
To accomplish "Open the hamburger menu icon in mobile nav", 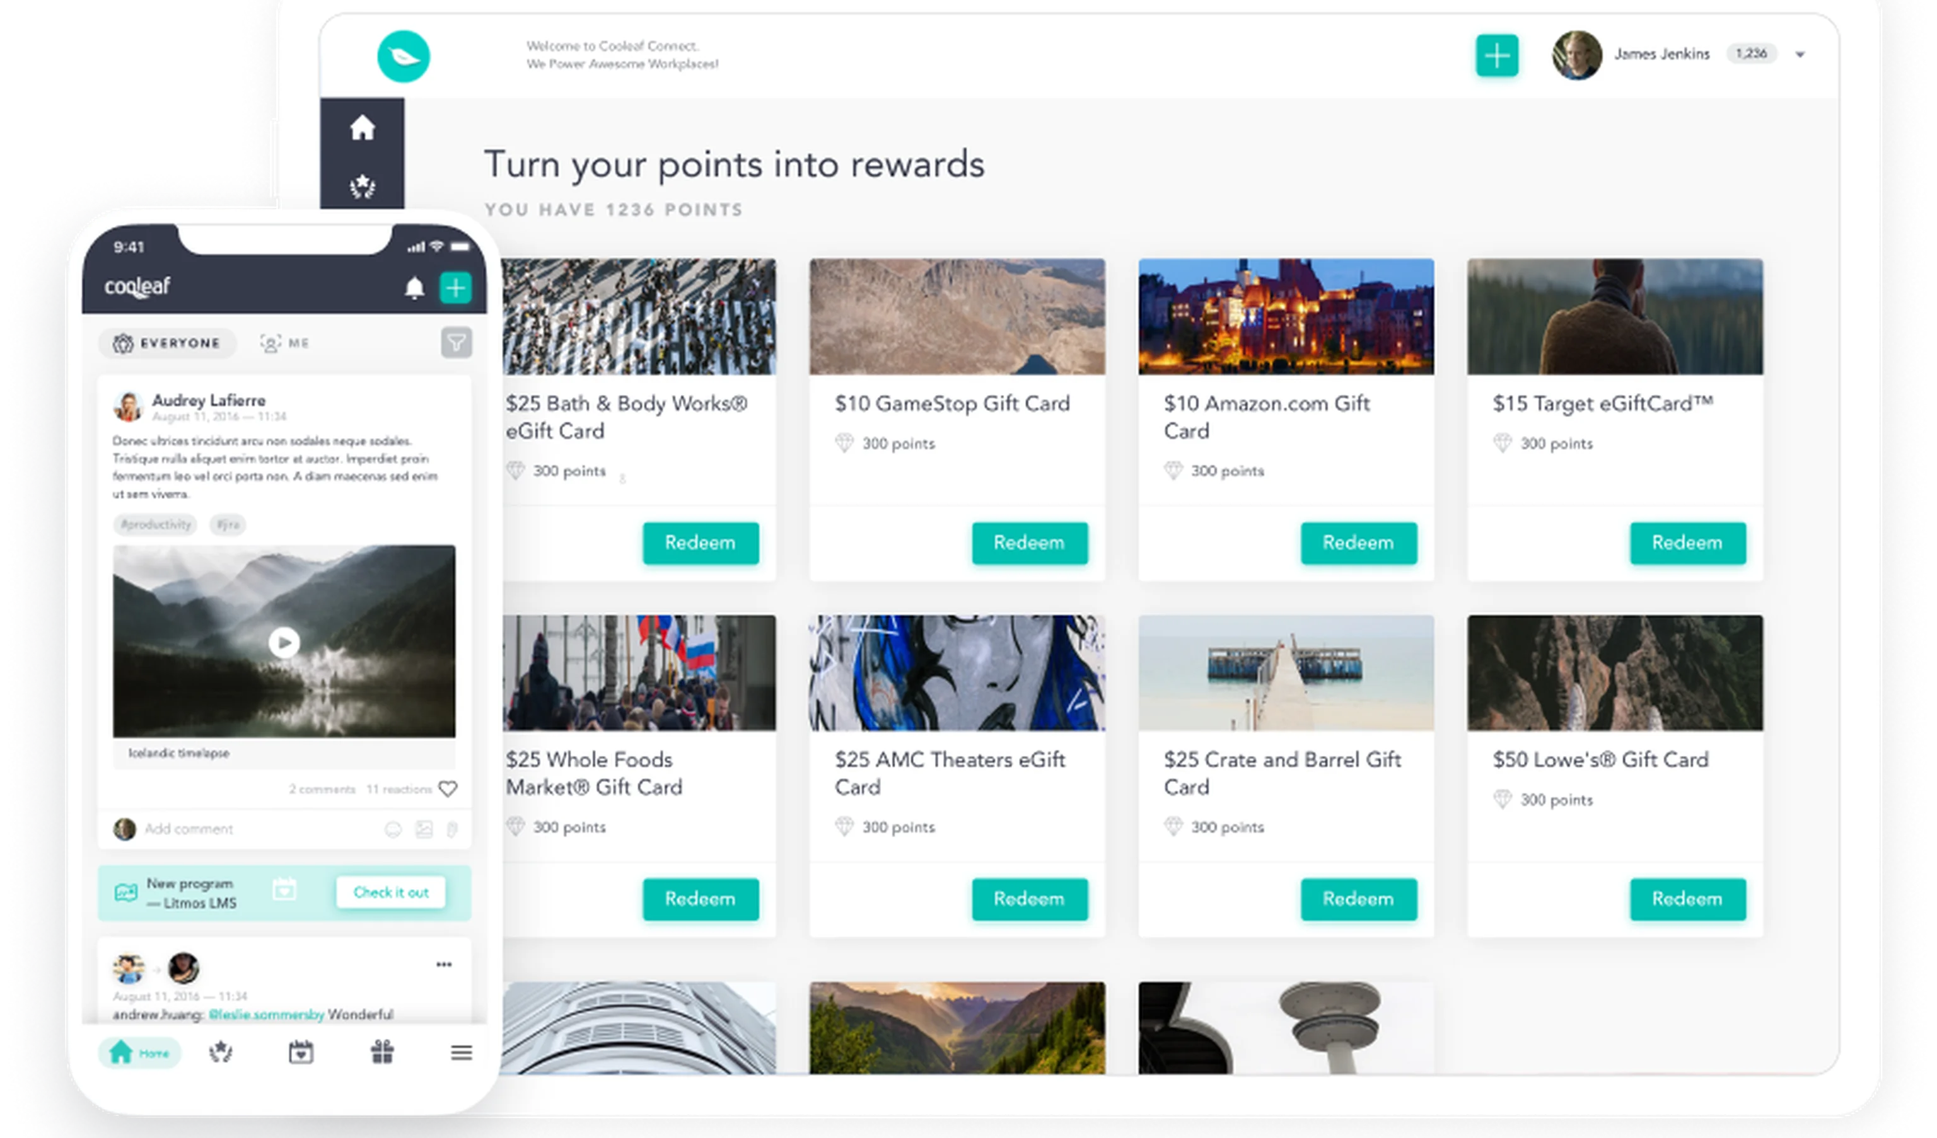I will click(x=460, y=1053).
